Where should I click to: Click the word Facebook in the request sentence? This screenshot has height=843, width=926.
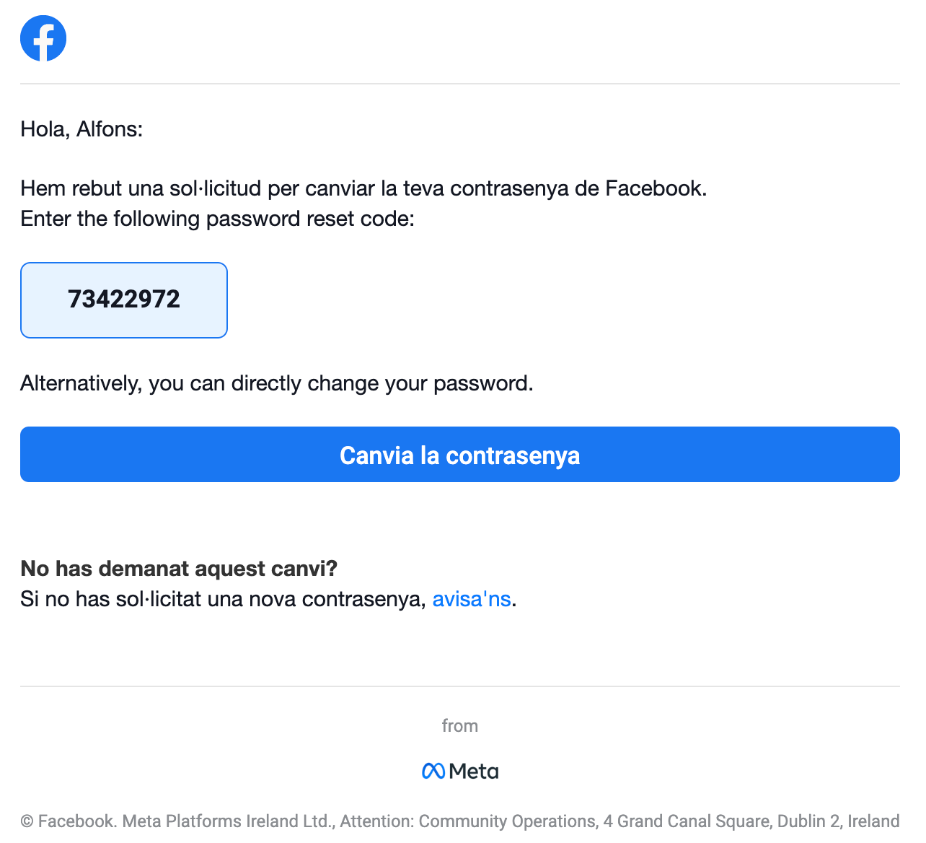653,188
